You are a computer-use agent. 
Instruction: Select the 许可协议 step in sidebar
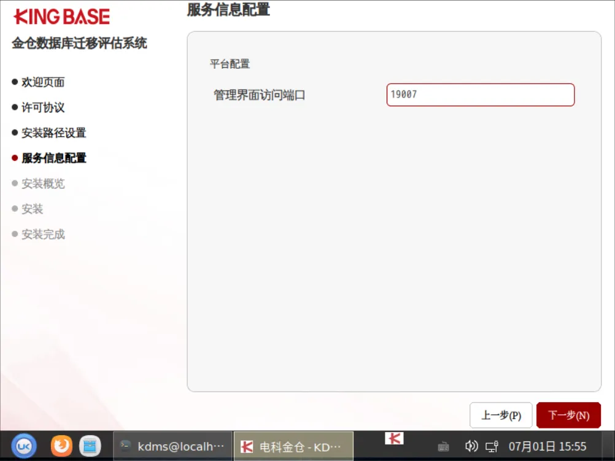coord(43,107)
